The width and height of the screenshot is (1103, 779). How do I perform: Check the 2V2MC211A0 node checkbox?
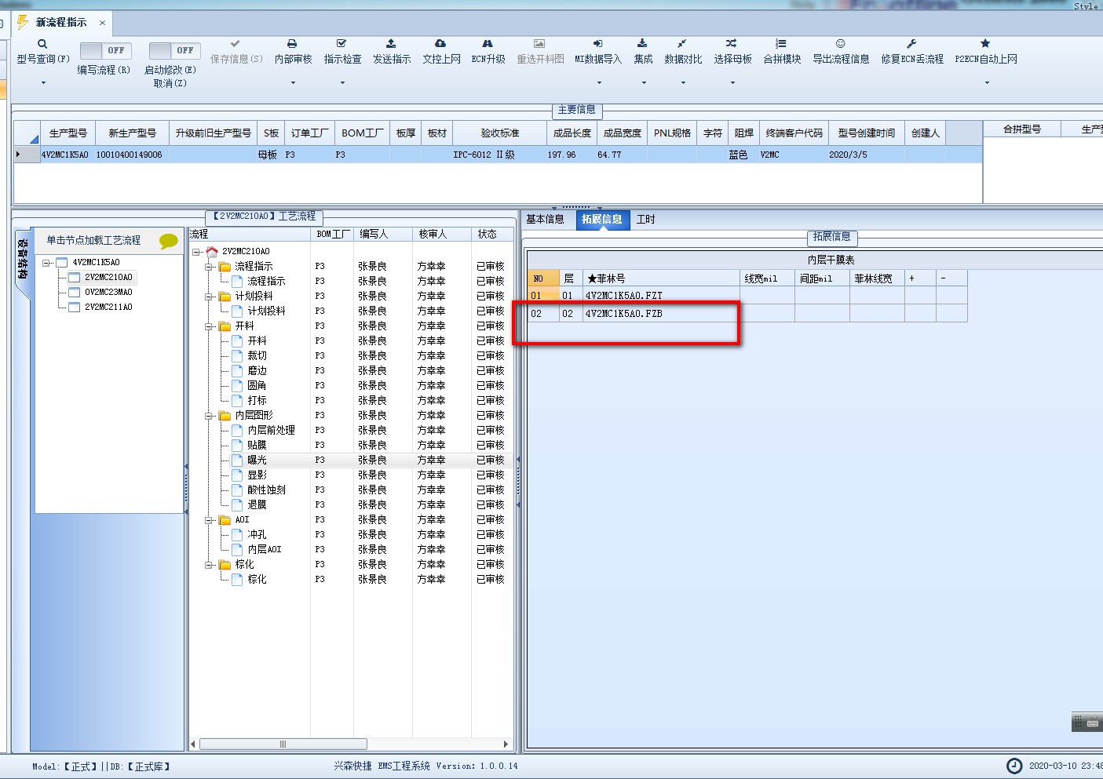[x=75, y=308]
